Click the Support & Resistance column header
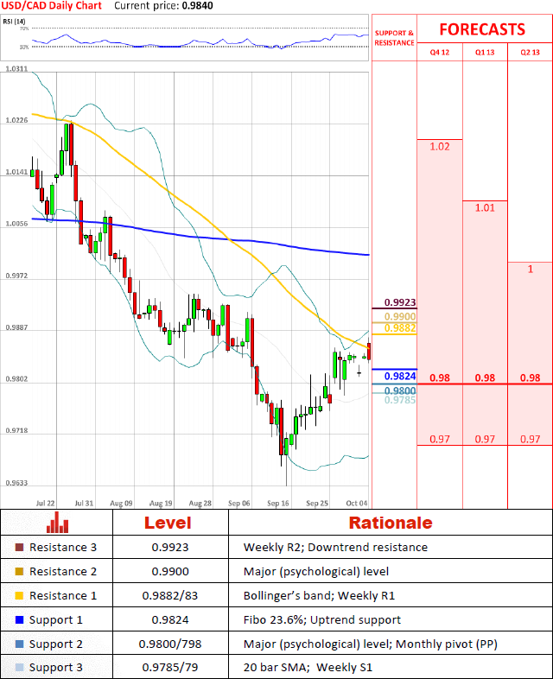The image size is (553, 679). [x=394, y=38]
